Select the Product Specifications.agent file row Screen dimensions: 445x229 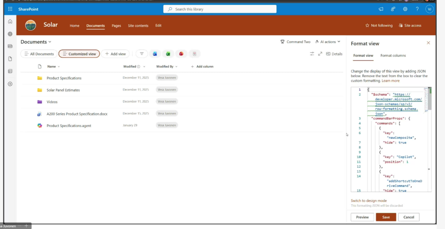[x=69, y=126]
